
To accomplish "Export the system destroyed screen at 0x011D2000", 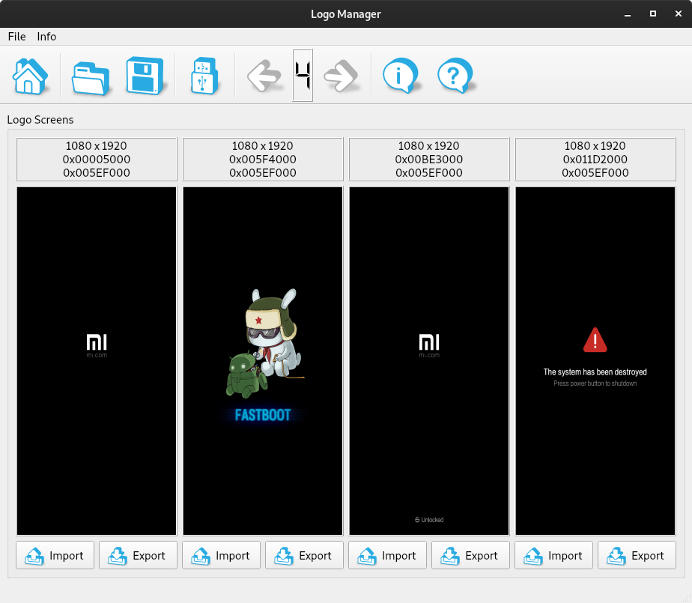I will 637,555.
